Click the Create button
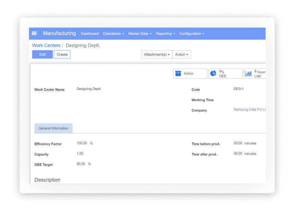 62,54
